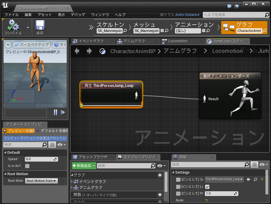Expand the toolbar overflow chevron
This screenshot has height=204, width=271.
coord(91,28)
